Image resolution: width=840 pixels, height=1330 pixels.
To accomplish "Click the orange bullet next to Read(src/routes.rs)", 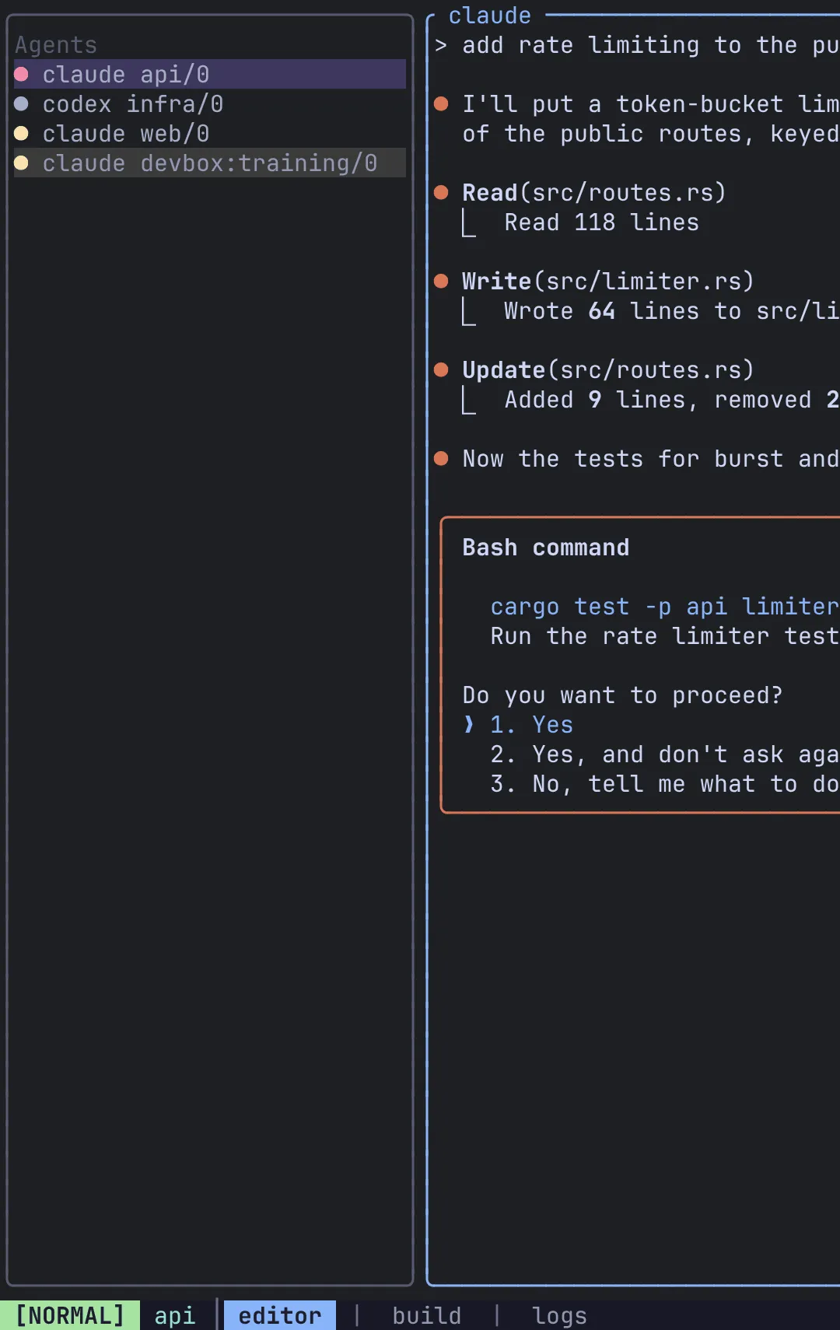I will 441,192.
